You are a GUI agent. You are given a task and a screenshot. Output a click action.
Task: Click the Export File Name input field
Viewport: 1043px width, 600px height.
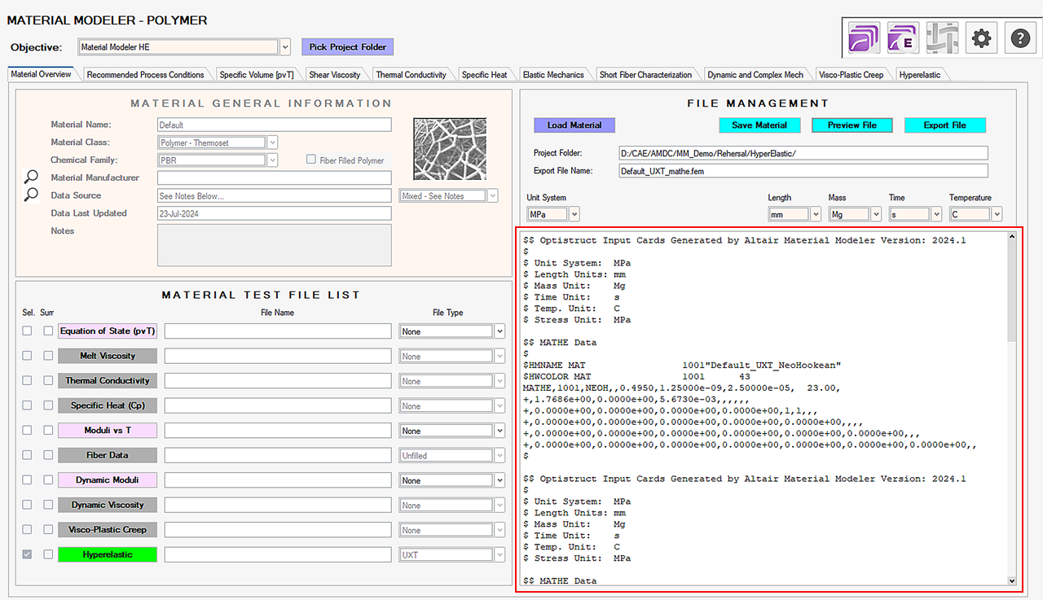[803, 171]
